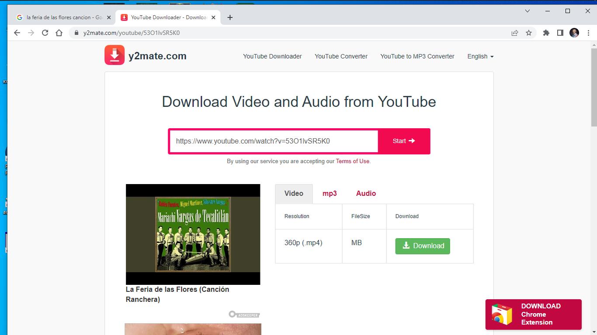Click 'La Feria de las Flores' video title
Screen dimensions: 597x335
177,294
